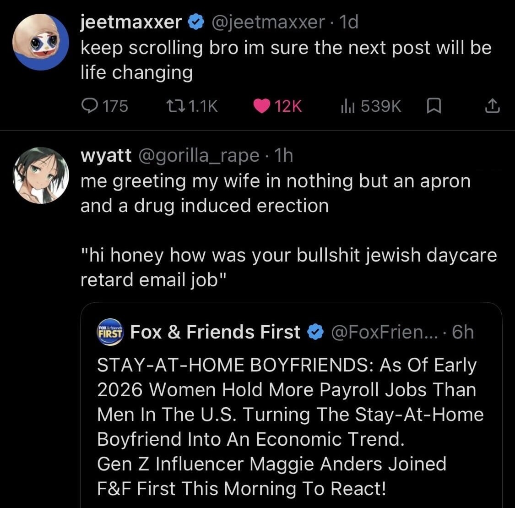
Task: Open the Fox & Friends First logo avatar
Action: point(110,332)
